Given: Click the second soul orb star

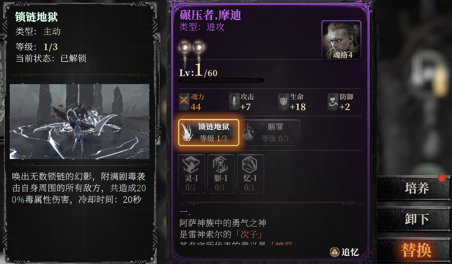Looking at the screenshot, I should point(199,48).
